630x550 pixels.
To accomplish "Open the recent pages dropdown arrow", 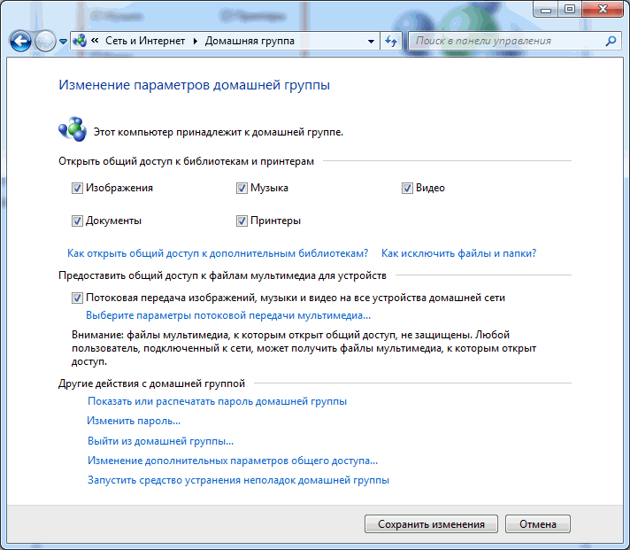I will tap(63, 41).
